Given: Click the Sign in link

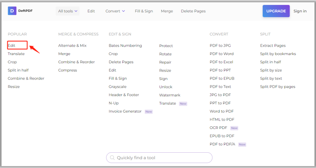Looking at the screenshot, I should (300, 11).
